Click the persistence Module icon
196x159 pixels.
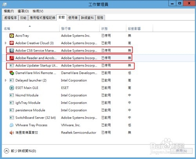[12, 110]
